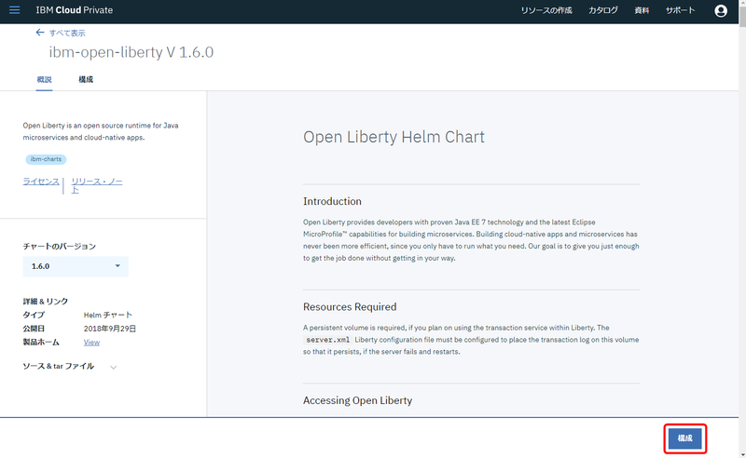Click the ibm-open-liberty V 1.6.0 title
The image size is (746, 458).
[131, 52]
